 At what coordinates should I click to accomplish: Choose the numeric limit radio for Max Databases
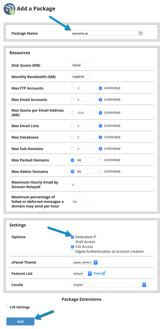(72, 137)
